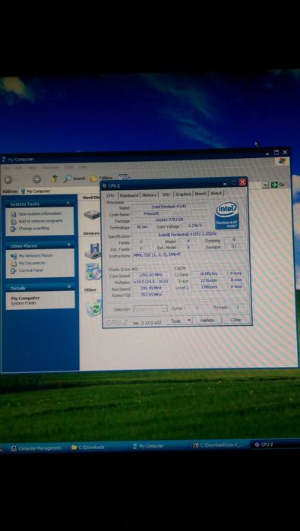
Task: Open Add or remove programs link
Action: (x=40, y=221)
